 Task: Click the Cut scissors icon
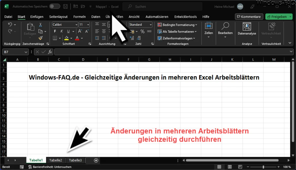coord(40,25)
